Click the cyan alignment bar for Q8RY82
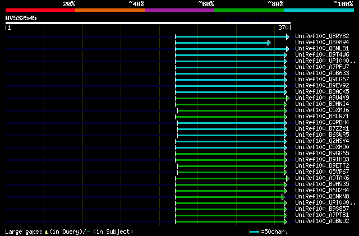Image resolution: width=359 pixels, height=236 pixels. pyautogui.click(x=232, y=36)
